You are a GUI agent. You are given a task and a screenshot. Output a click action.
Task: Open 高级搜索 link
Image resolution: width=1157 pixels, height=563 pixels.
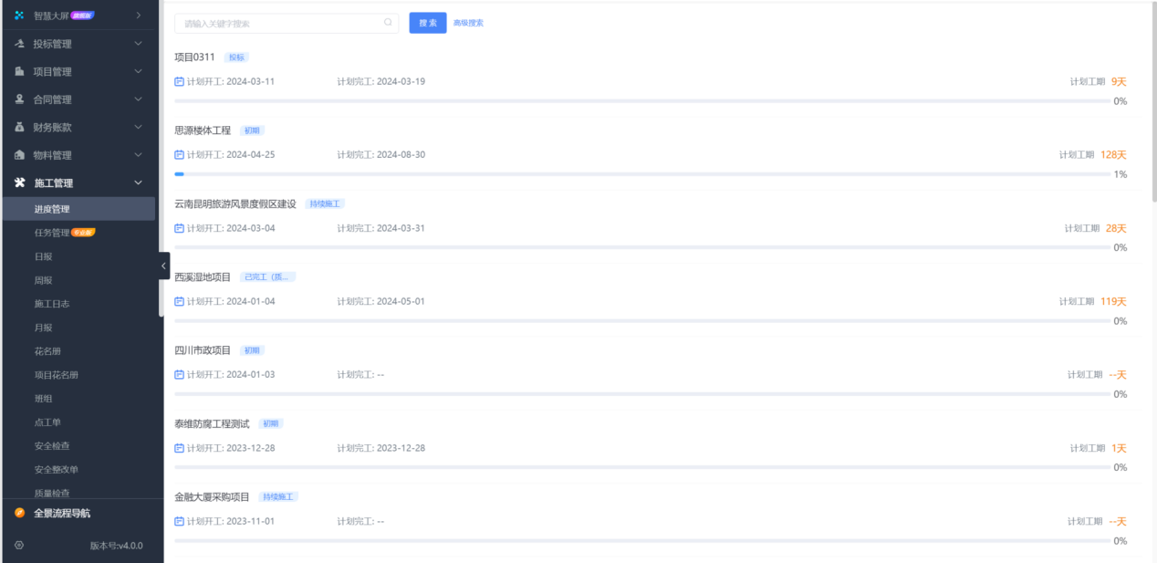coord(468,23)
